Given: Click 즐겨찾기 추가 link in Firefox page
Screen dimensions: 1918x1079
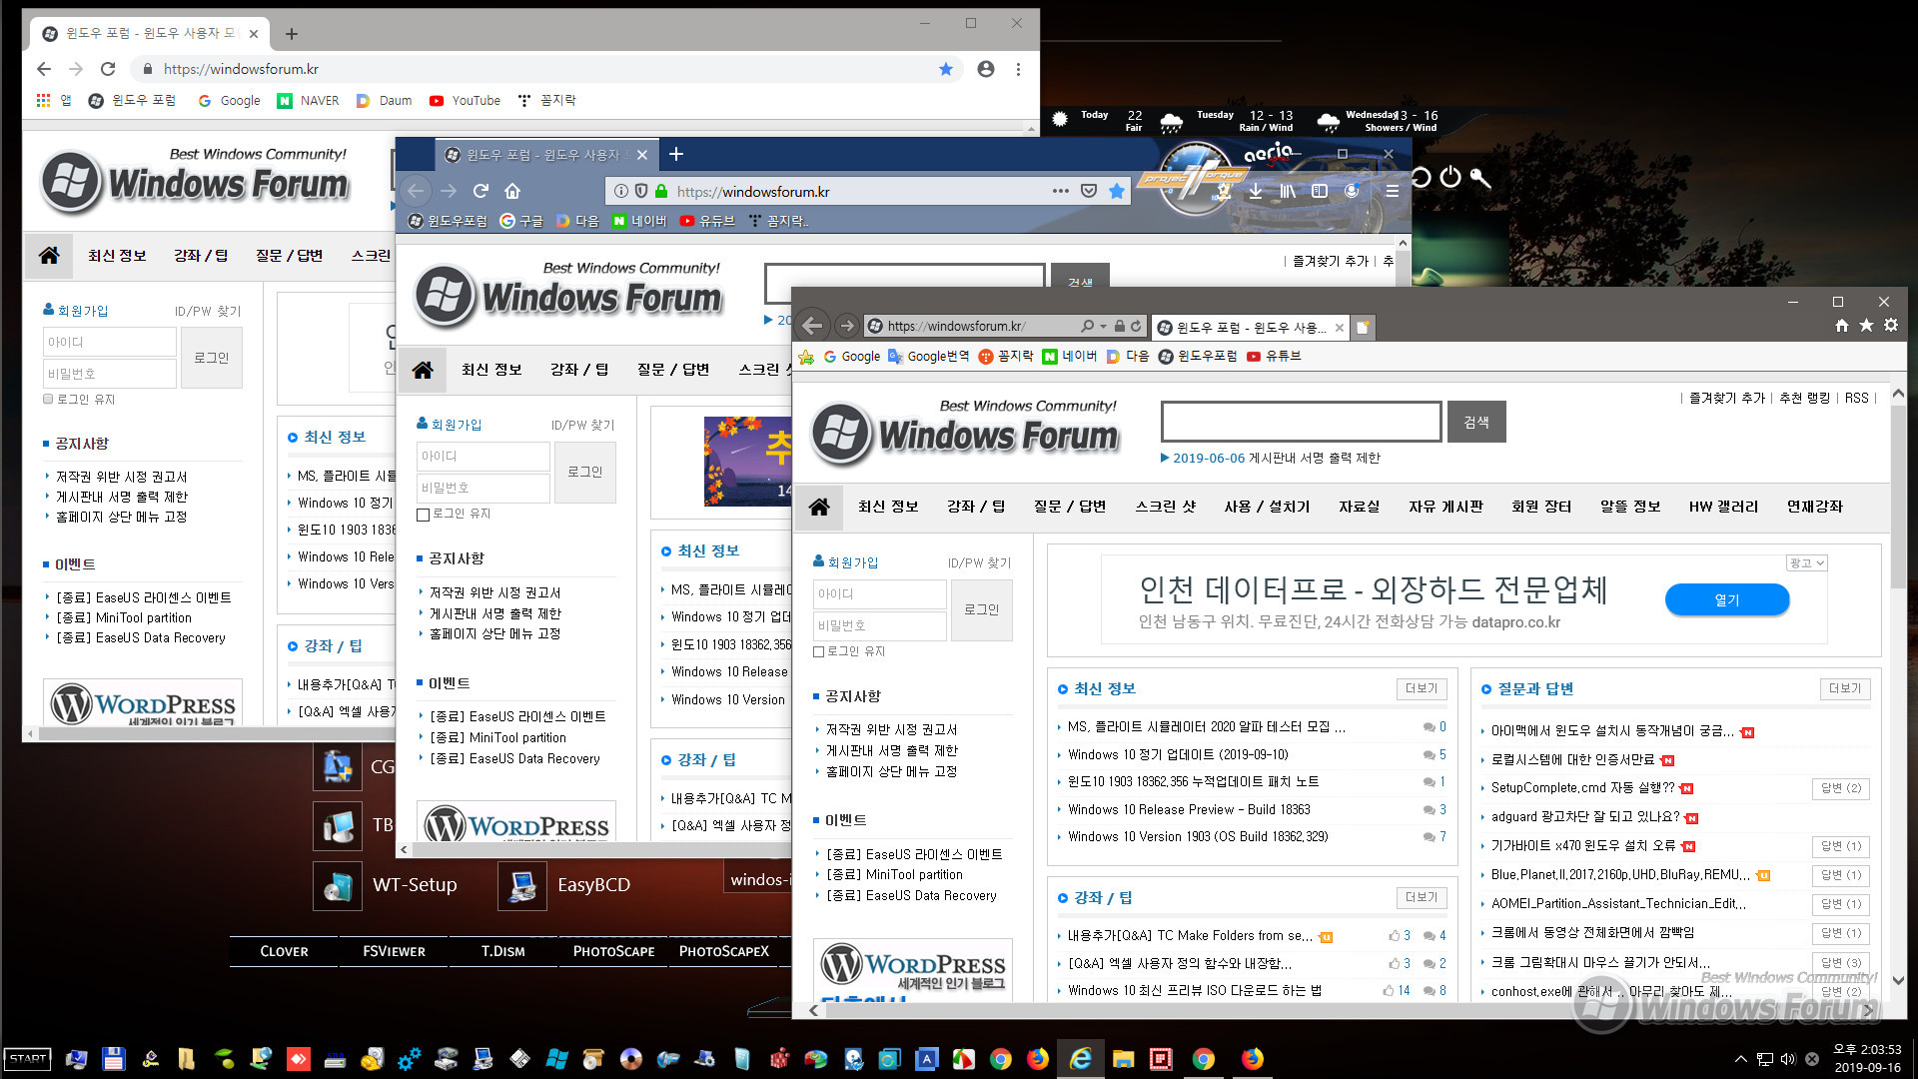Looking at the screenshot, I should (x=1331, y=261).
